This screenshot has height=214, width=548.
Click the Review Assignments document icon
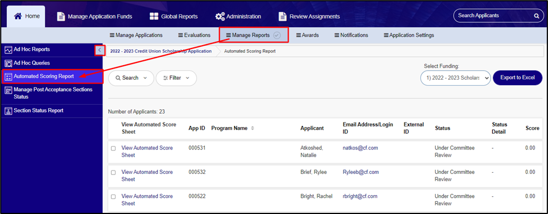pos(282,16)
